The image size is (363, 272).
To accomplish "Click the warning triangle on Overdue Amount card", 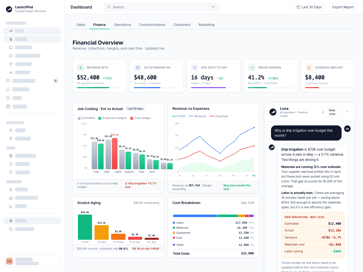I will pos(309,67).
